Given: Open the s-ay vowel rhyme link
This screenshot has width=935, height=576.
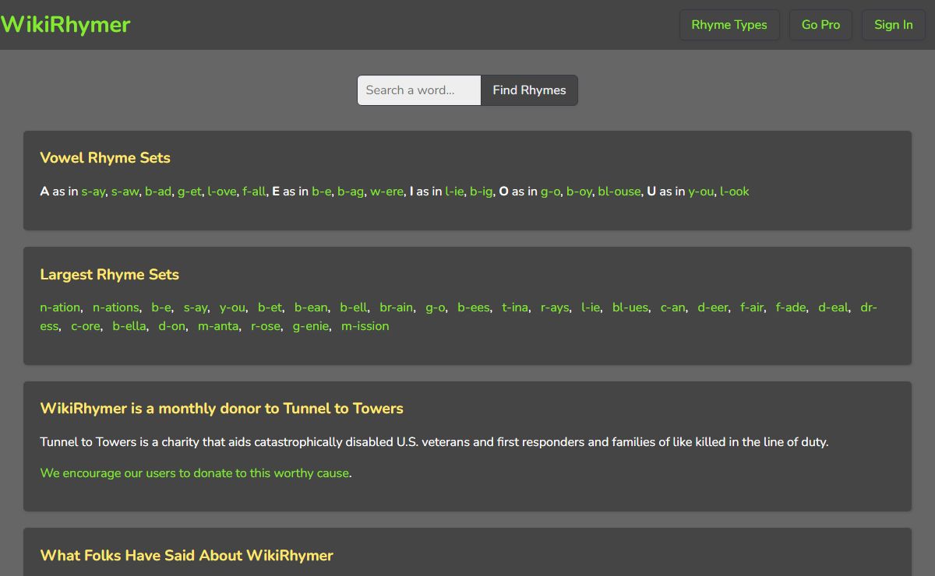Looking at the screenshot, I should (x=93, y=191).
